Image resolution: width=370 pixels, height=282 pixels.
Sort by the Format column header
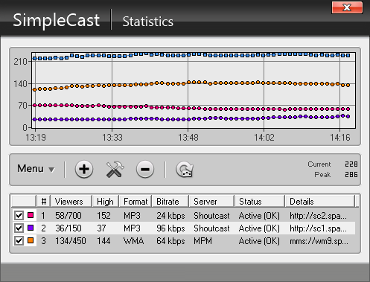[135, 202]
